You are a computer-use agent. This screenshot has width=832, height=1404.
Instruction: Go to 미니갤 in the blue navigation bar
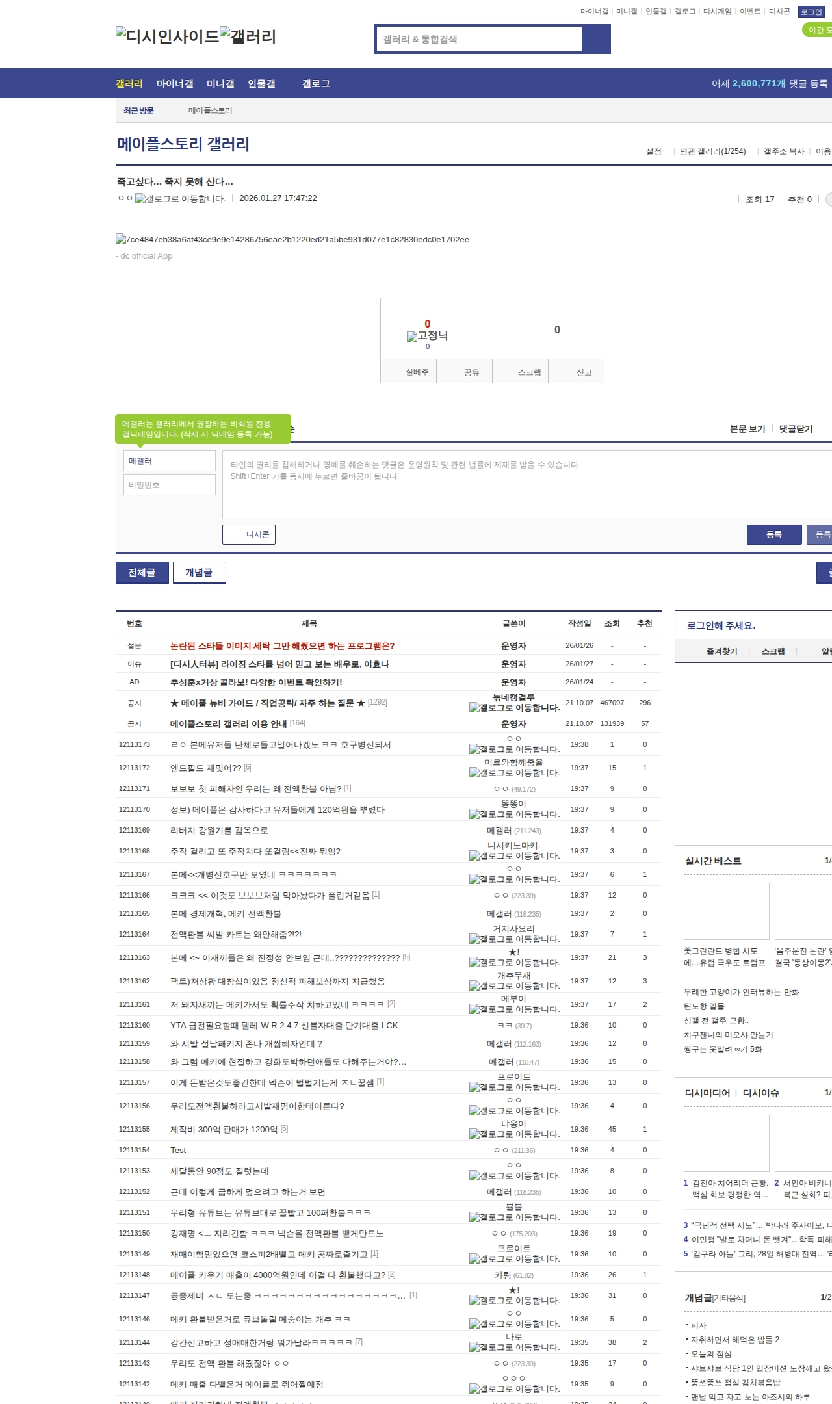click(x=220, y=84)
